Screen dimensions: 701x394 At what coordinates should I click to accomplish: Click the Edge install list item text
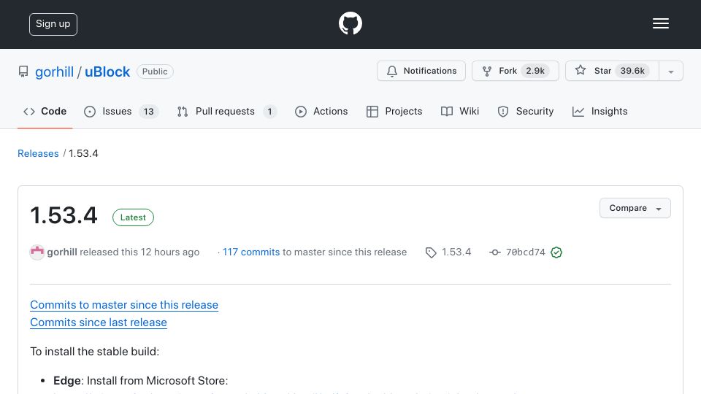(140, 381)
